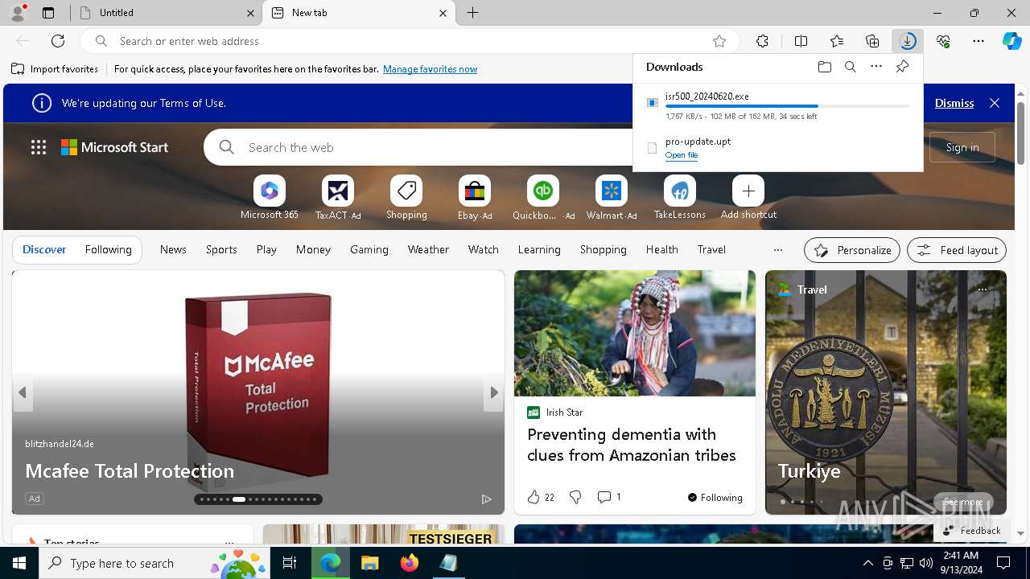
Task: Open the Settings and more menu
Action: pyautogui.click(x=978, y=41)
